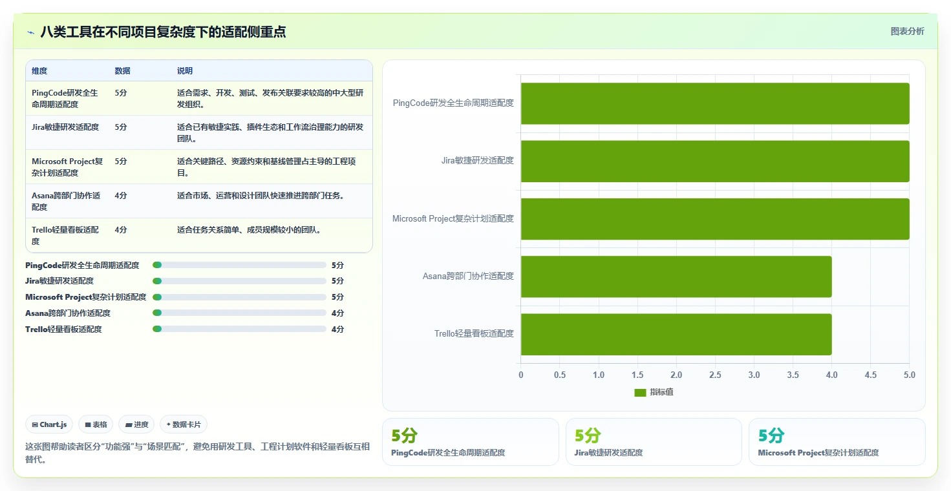Image resolution: width=951 pixels, height=491 pixels.
Task: Open the Jira敏捷研发适配度 data card
Action: (x=654, y=442)
